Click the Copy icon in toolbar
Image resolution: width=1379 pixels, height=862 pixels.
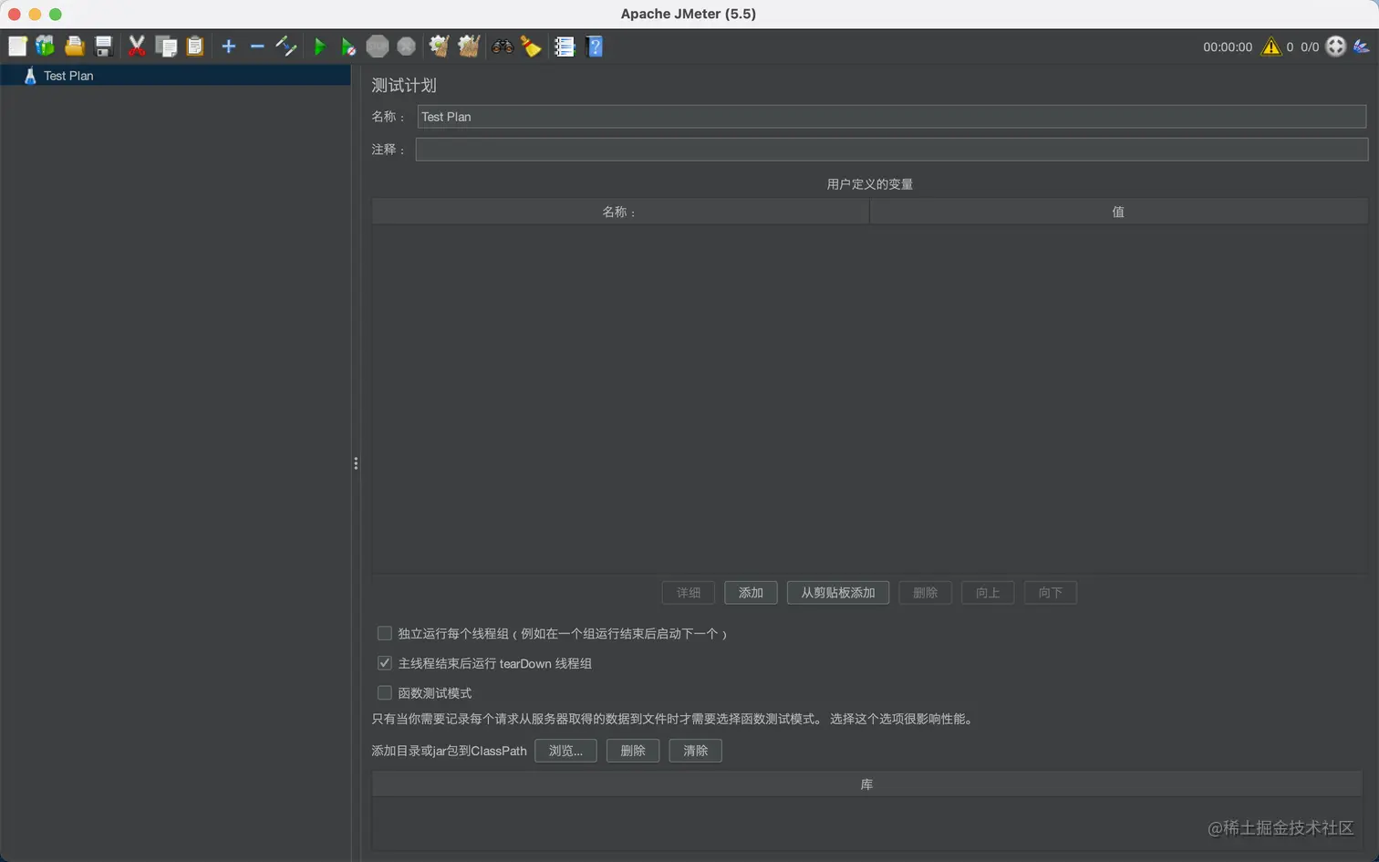pos(166,47)
